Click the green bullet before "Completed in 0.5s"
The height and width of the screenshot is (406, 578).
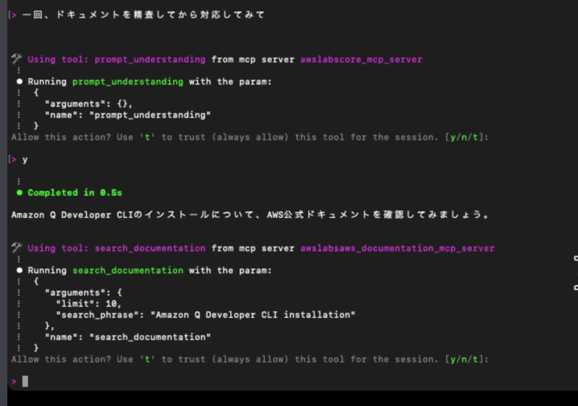point(20,192)
